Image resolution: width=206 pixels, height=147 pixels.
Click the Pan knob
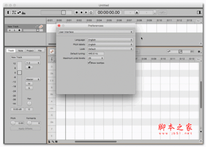[x=29, y=103]
